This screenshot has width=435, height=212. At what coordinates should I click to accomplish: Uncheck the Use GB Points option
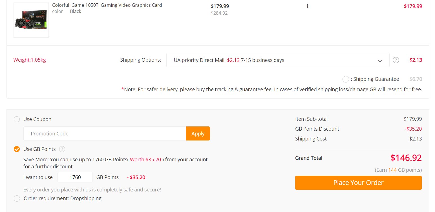point(17,149)
